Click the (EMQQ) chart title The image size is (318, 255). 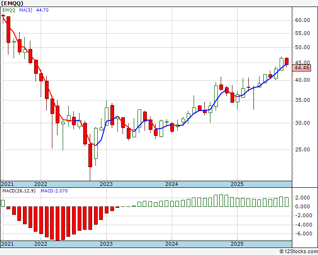12,3
